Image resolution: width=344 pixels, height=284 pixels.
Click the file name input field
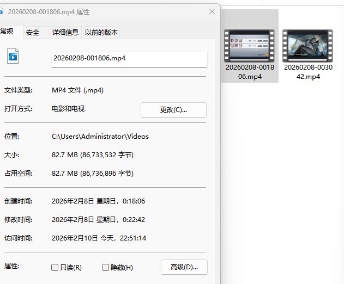click(x=129, y=60)
